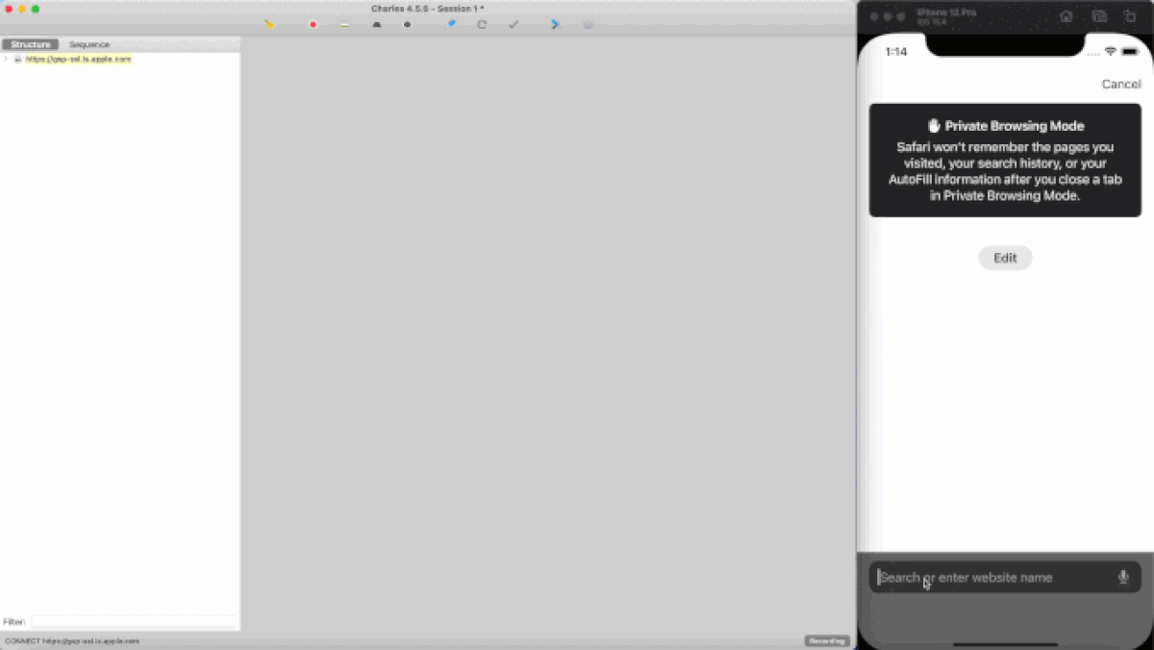
Task: Select the gsp-ssl.ls.apple.com host entry
Action: (78, 60)
